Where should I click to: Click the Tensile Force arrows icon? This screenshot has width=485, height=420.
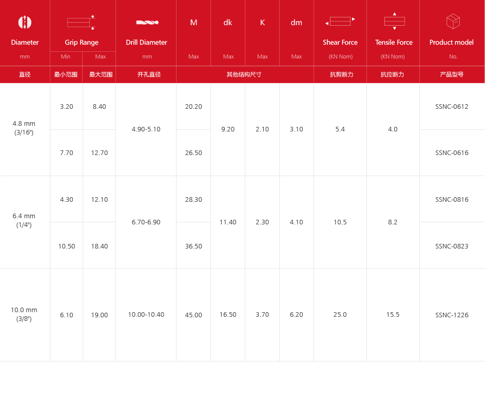click(x=394, y=21)
